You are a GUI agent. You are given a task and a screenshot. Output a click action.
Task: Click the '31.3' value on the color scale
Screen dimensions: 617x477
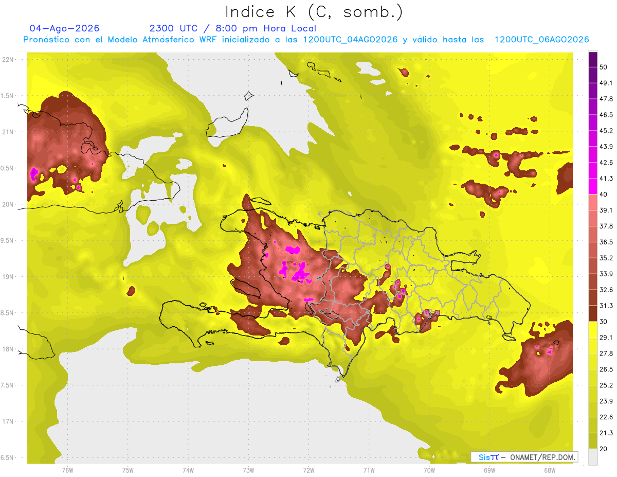click(x=606, y=306)
